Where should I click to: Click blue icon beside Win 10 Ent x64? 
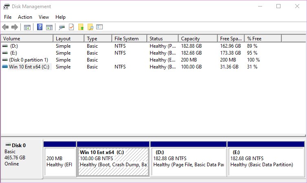click(5, 67)
